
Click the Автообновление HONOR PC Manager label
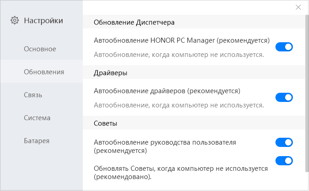(181, 40)
